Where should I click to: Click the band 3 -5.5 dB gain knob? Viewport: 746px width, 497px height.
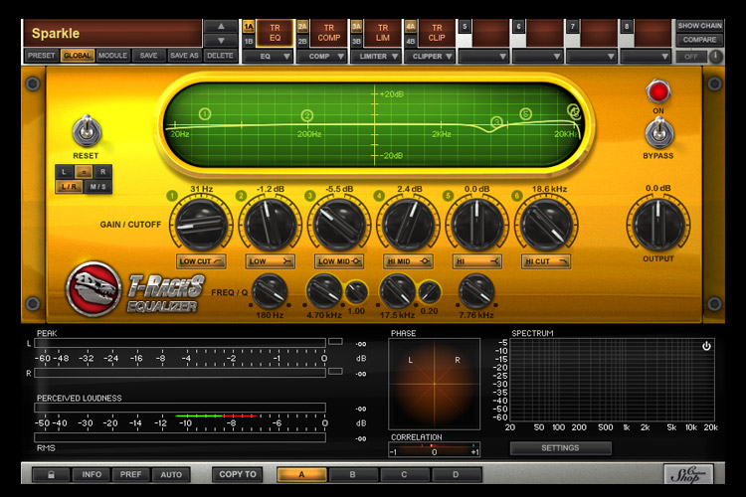pyautogui.click(x=339, y=225)
